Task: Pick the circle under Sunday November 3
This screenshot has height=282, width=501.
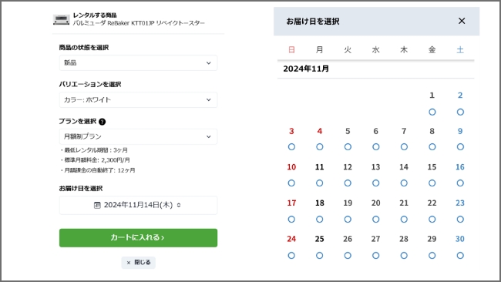Action: (x=291, y=147)
